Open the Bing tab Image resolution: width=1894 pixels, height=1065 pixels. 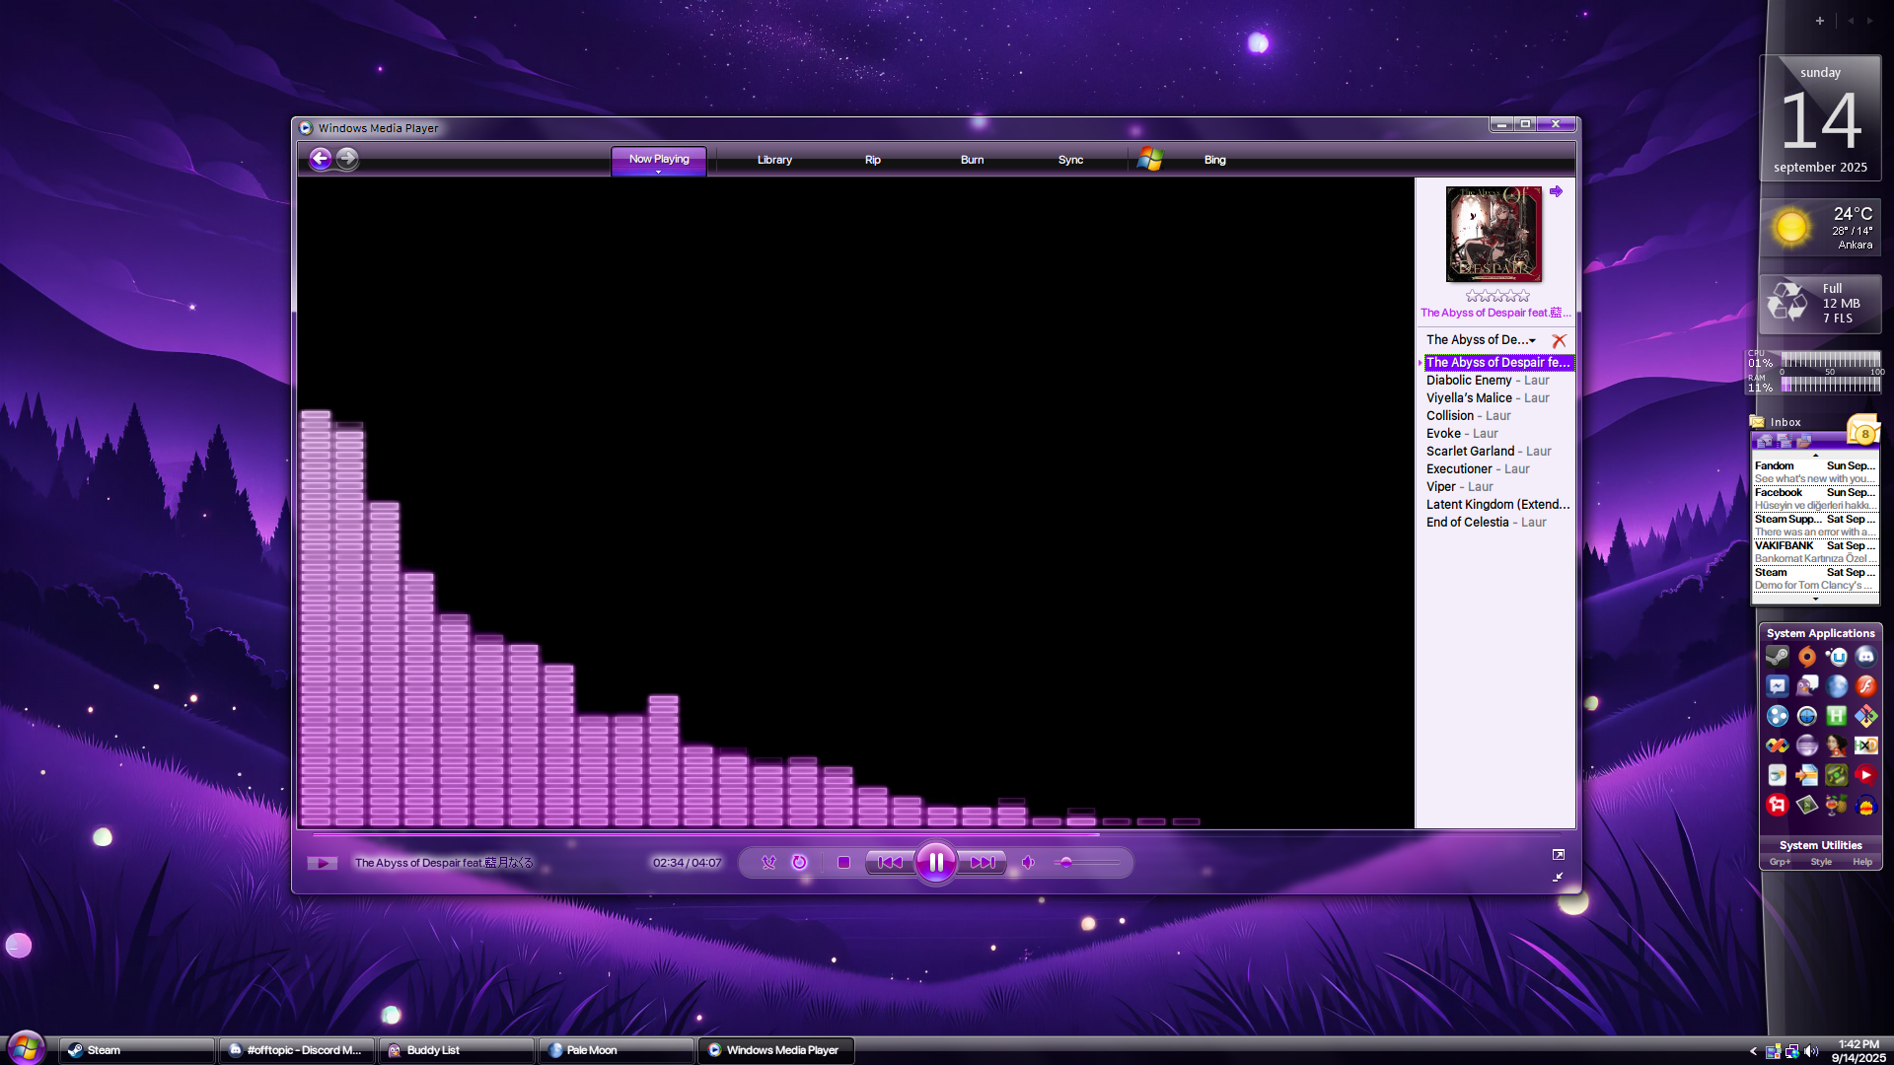(x=1214, y=160)
